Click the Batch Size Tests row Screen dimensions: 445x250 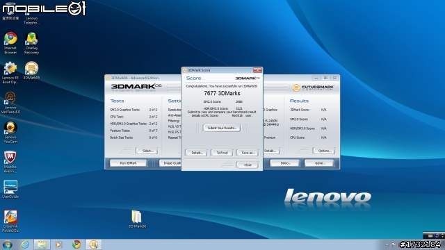click(x=133, y=137)
